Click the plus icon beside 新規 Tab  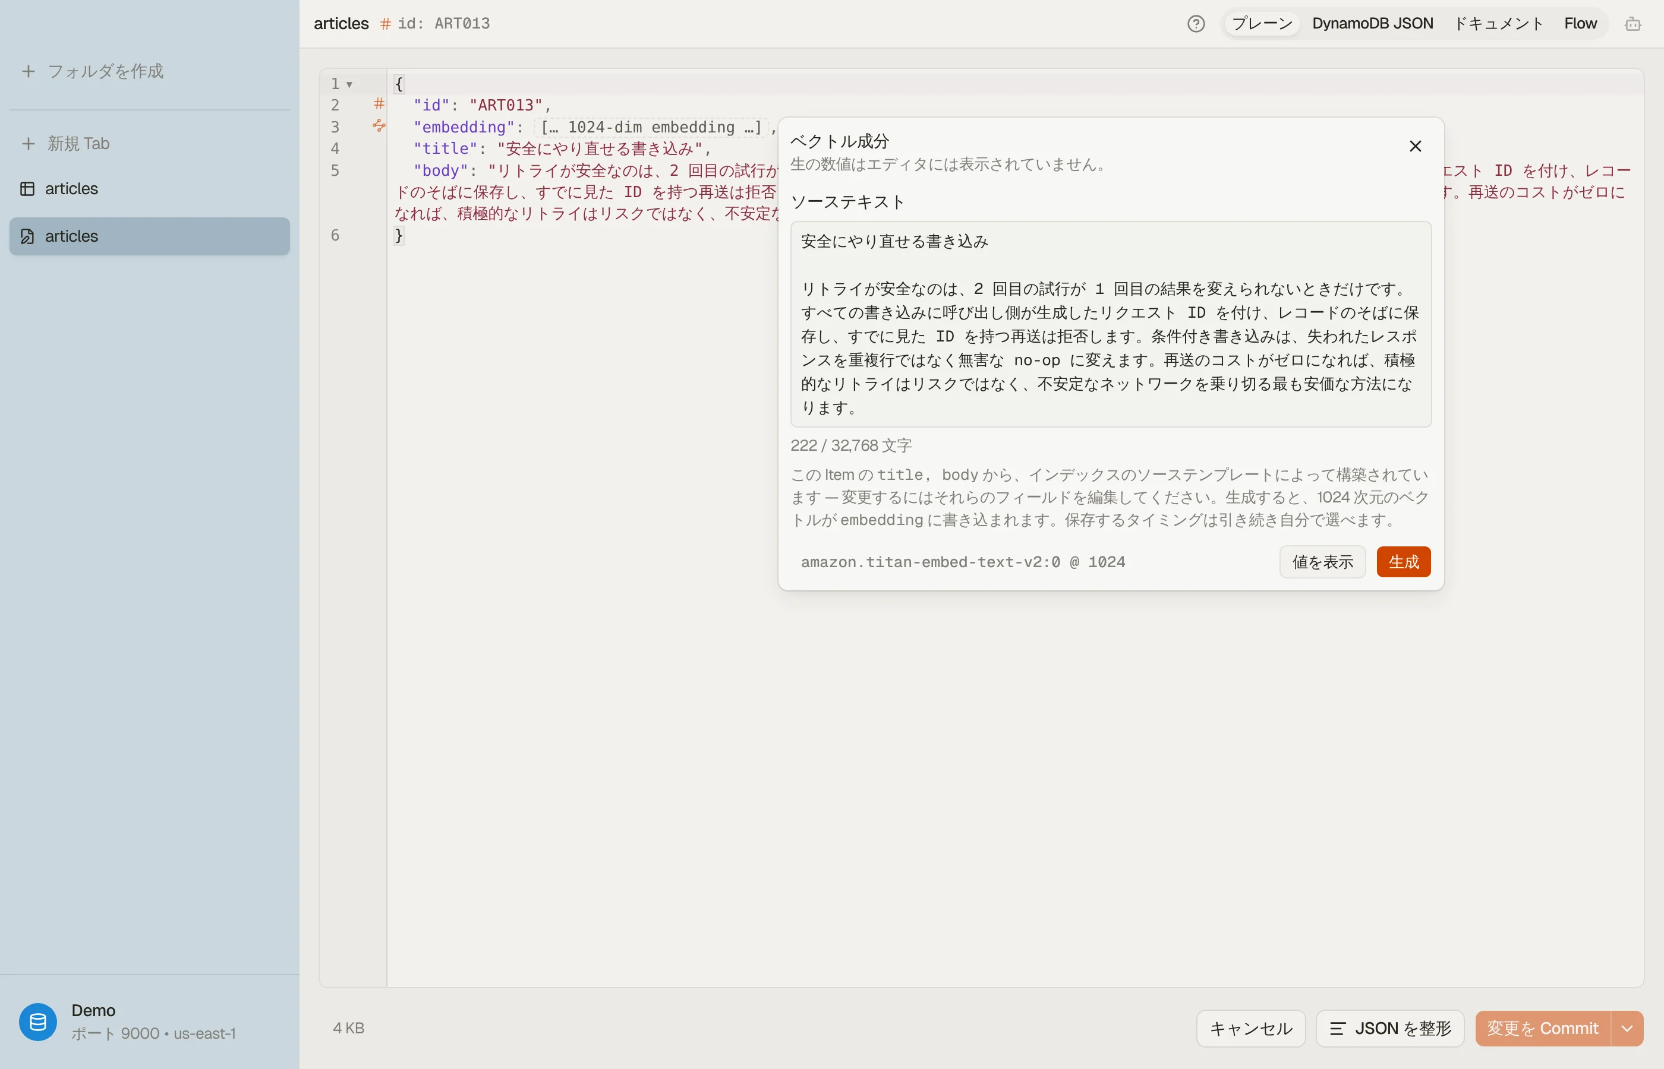(29, 144)
